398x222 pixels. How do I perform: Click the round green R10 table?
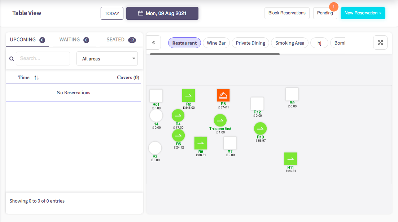(x=260, y=128)
